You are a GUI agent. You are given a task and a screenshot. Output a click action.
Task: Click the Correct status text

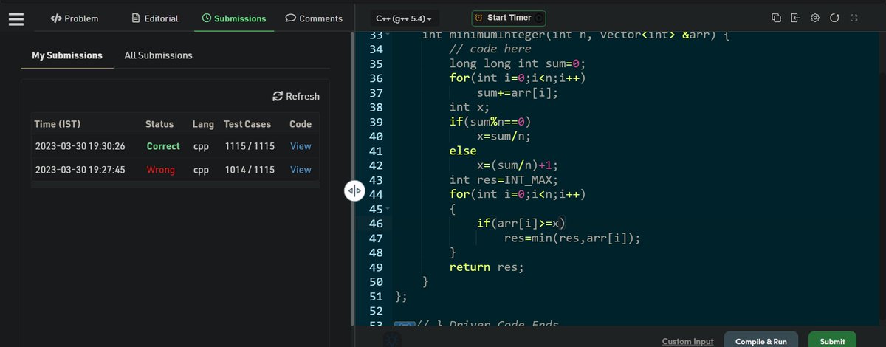[x=163, y=146]
